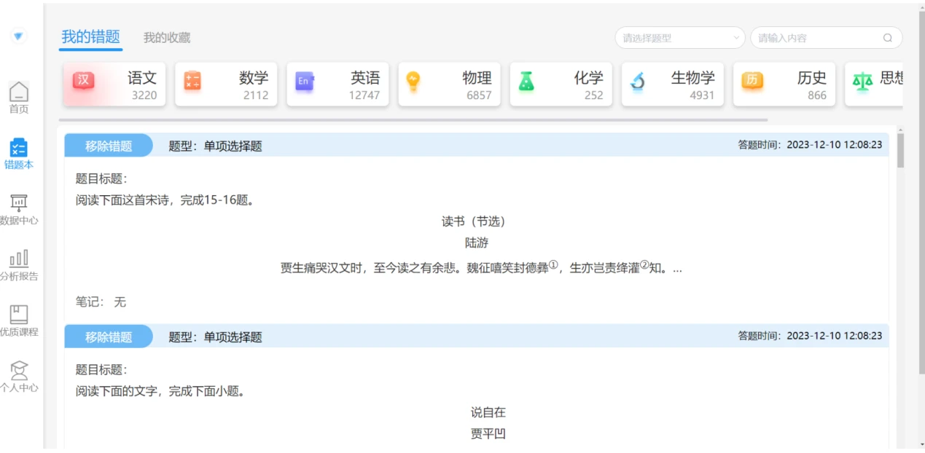Select the 物理 6857 subject card
This screenshot has height=453, width=925.
(x=449, y=84)
